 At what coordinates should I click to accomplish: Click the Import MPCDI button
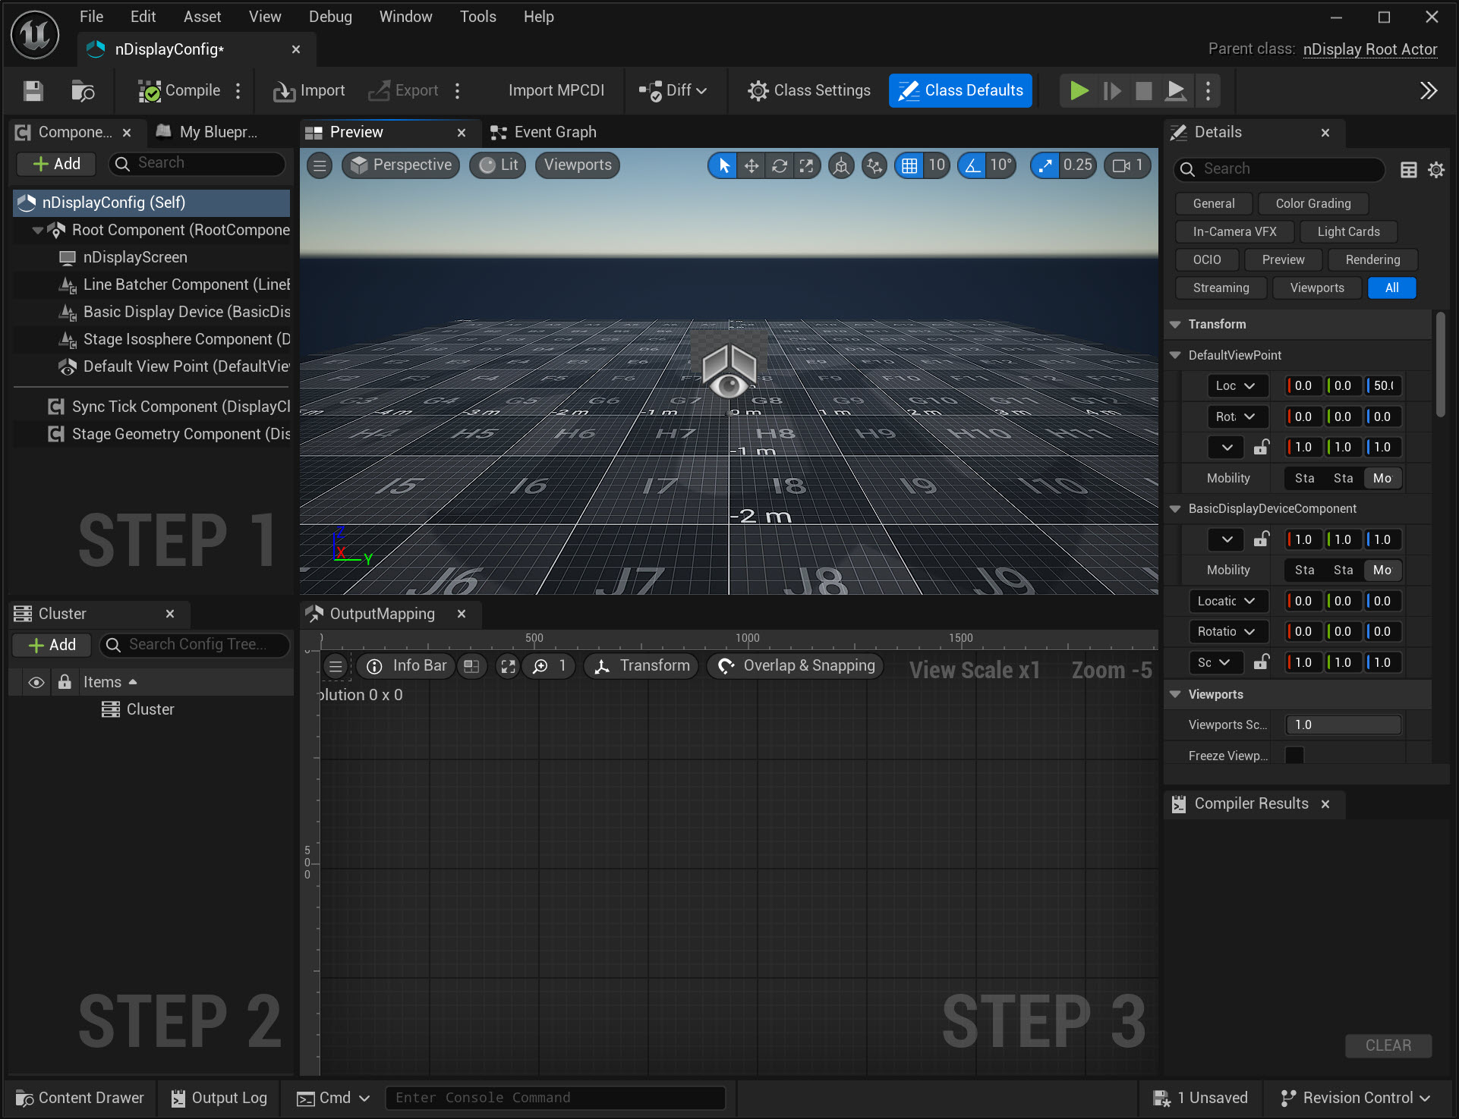coord(556,91)
